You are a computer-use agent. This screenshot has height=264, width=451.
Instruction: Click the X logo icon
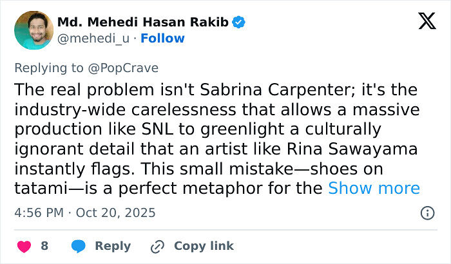pyautogui.click(x=427, y=22)
